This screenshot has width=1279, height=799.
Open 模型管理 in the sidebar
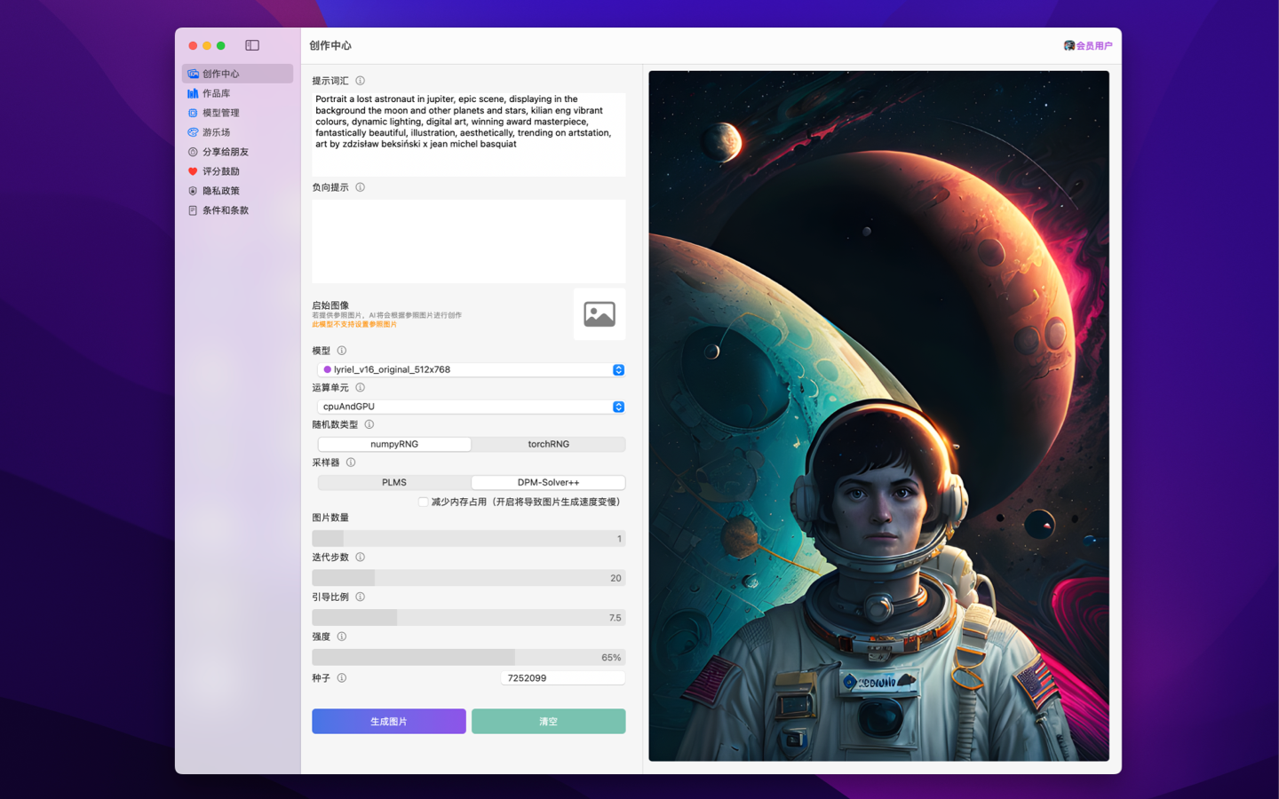[237, 113]
